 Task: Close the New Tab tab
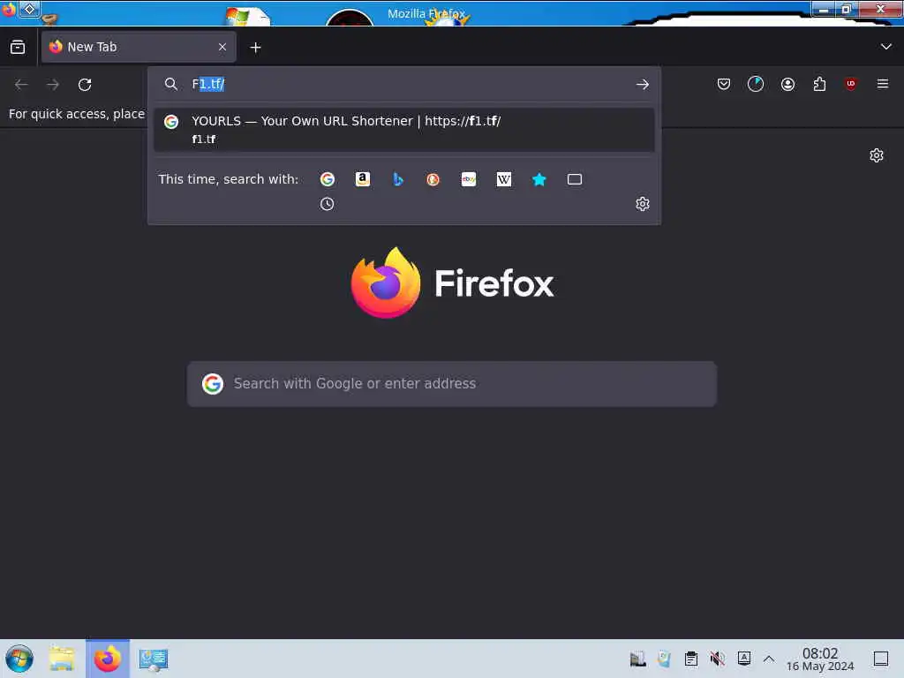point(222,47)
